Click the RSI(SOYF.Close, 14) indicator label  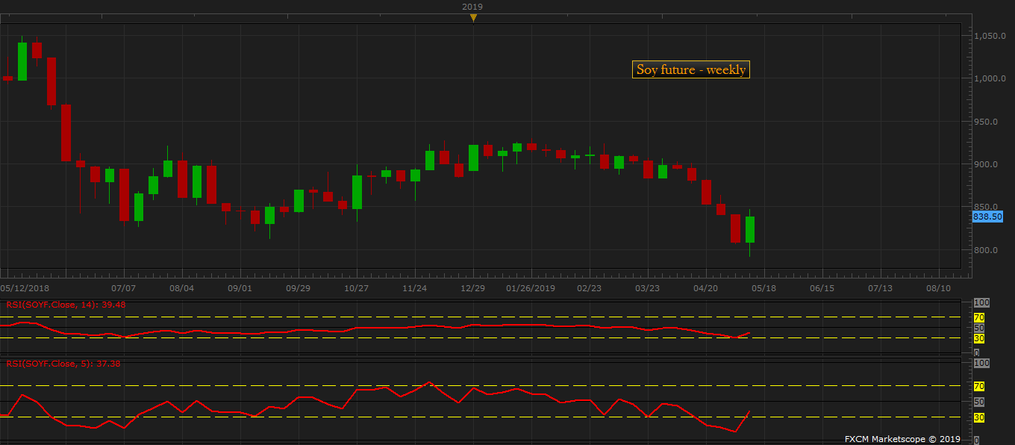pyautogui.click(x=66, y=304)
